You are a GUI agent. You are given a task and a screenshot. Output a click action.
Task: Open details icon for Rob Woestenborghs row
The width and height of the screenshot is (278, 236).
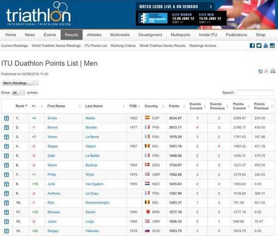(x=7, y=203)
